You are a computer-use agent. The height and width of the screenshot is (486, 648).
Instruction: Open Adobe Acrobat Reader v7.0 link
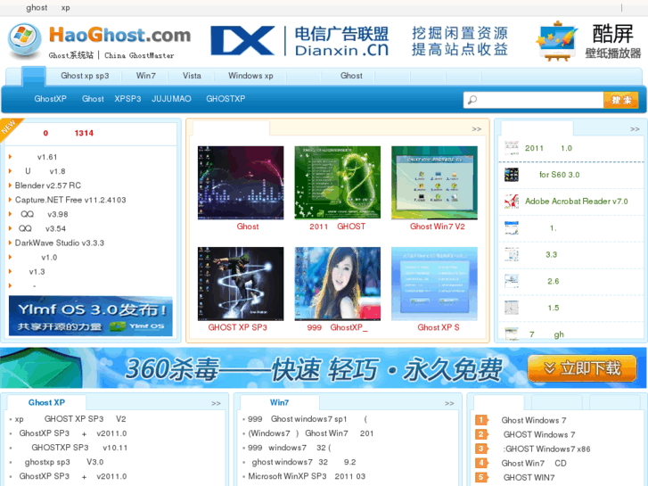(x=576, y=201)
